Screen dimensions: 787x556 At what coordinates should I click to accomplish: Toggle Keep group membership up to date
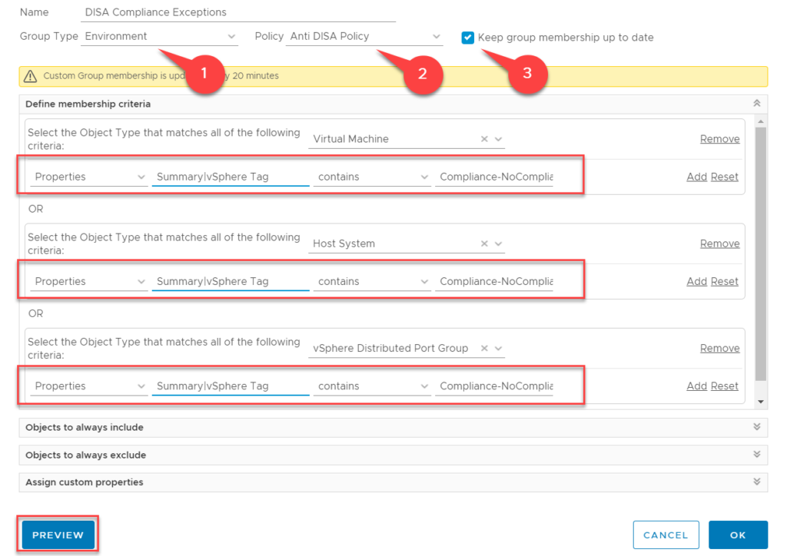point(467,38)
